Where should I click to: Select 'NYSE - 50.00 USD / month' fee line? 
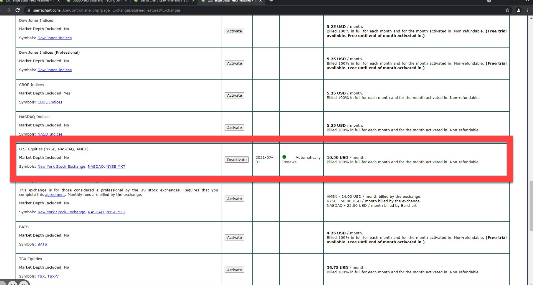[374, 201]
